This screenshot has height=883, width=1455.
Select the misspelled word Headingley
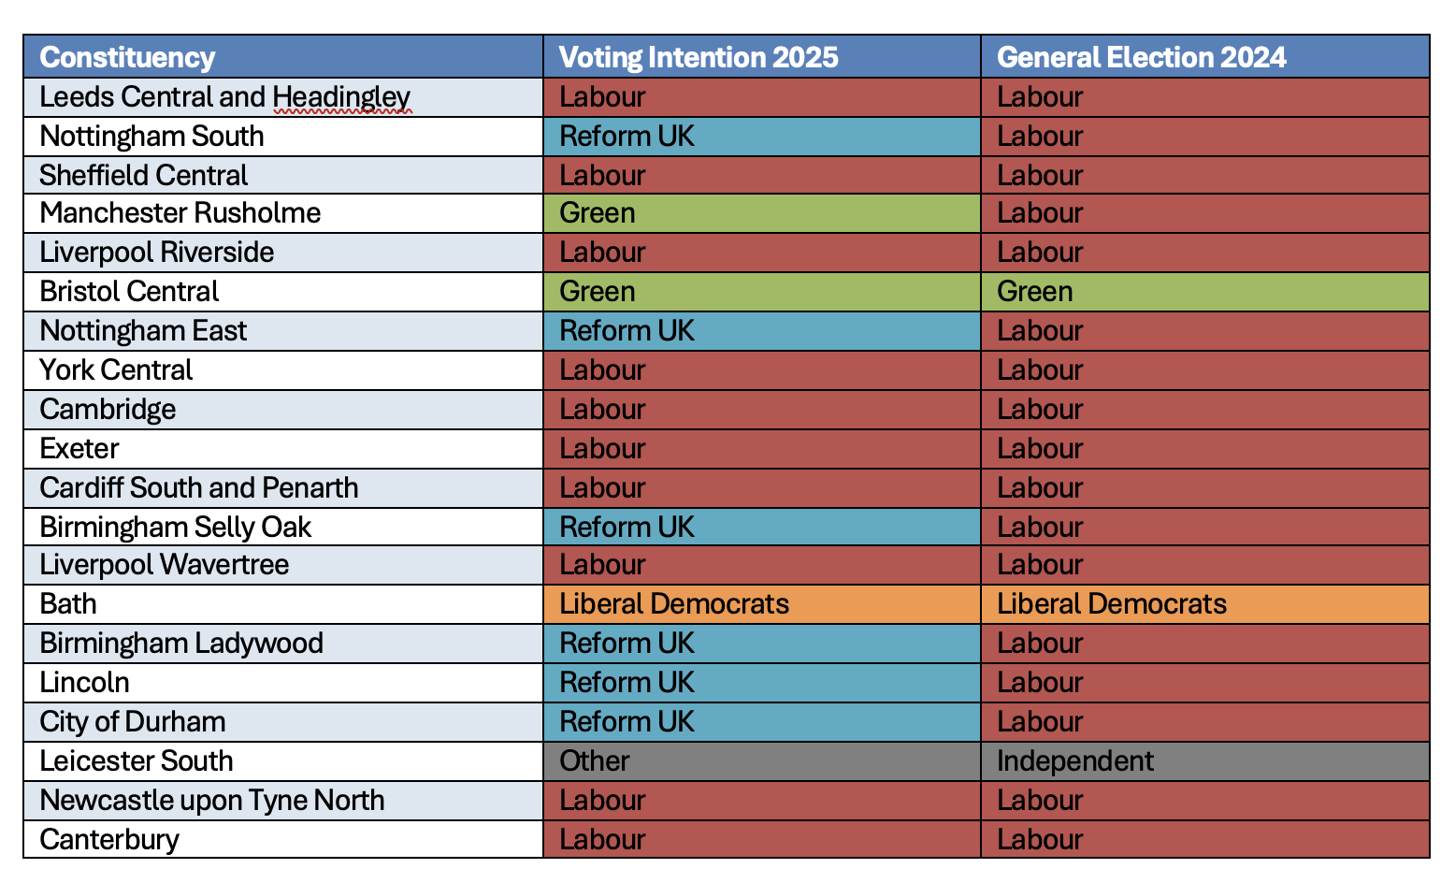341,97
